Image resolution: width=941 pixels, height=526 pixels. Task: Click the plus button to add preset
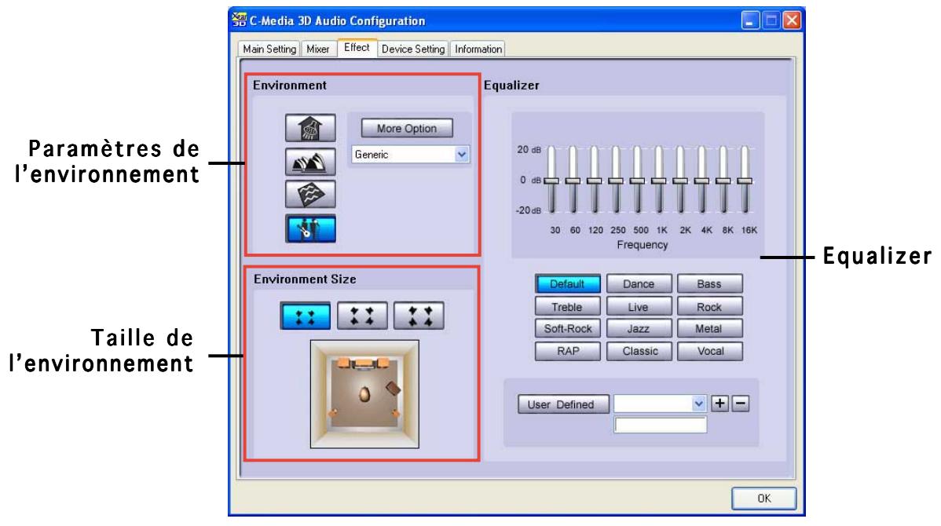tap(719, 404)
